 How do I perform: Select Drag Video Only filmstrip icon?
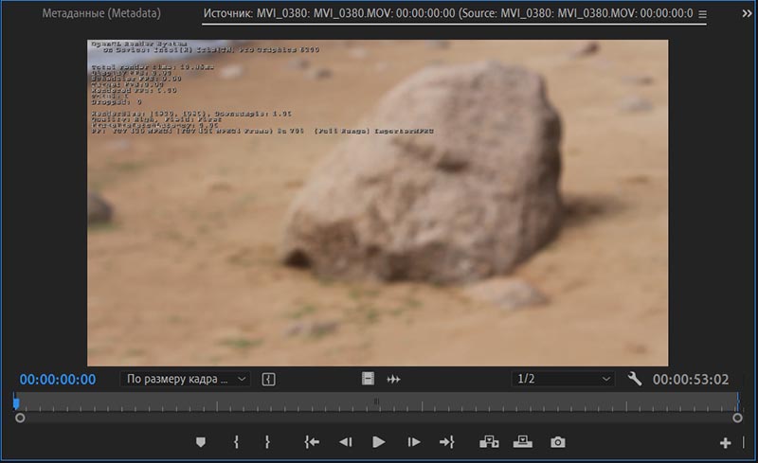[x=368, y=379]
